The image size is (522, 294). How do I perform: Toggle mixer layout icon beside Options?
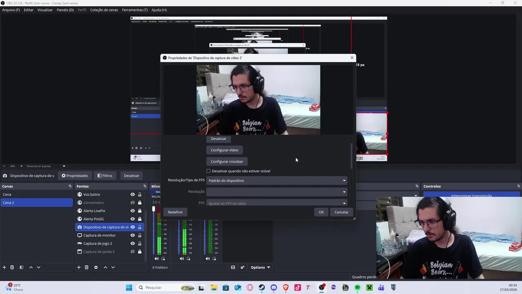[233, 267]
